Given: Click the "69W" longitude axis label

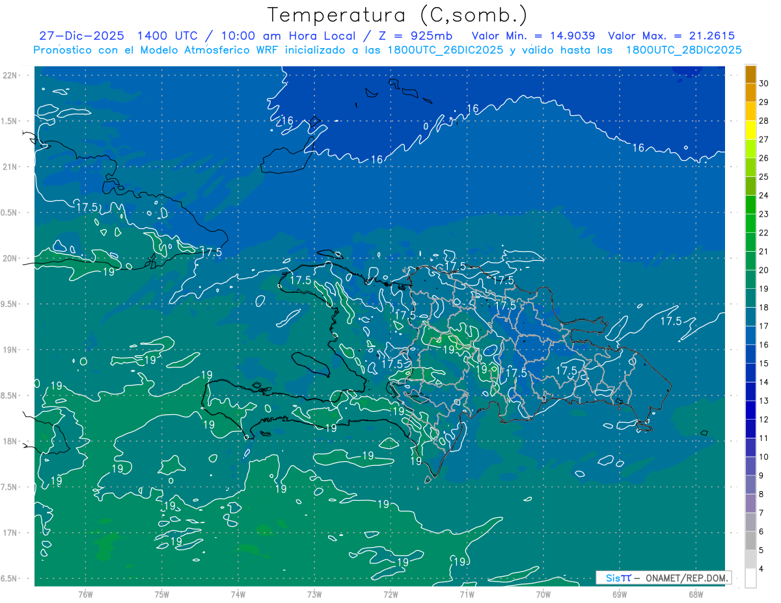Looking at the screenshot, I should coord(620,594).
